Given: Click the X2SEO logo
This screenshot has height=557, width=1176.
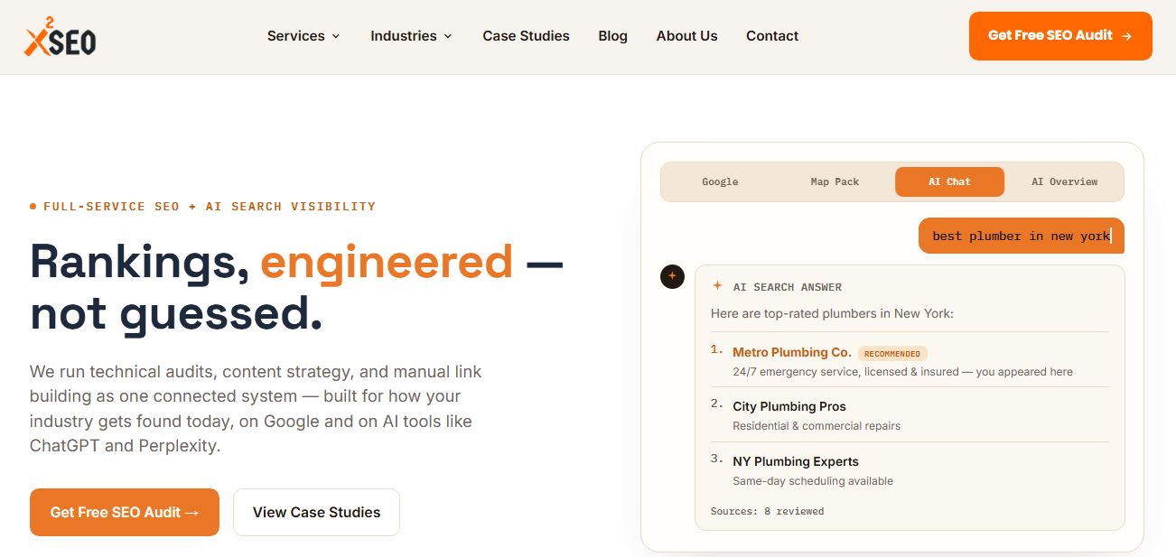Looking at the screenshot, I should (60, 36).
